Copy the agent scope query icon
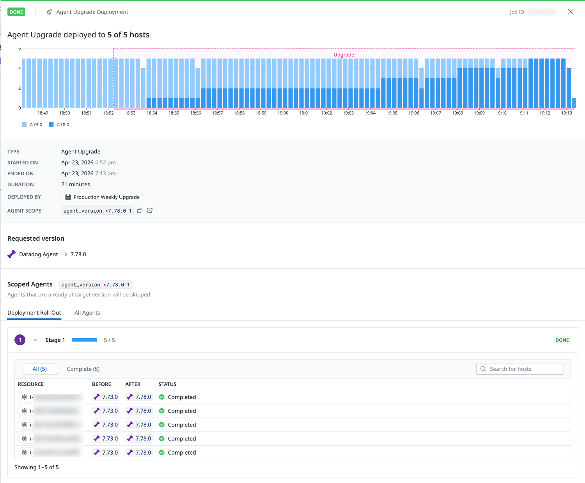Viewport: 585px width, 483px height. 140,211
